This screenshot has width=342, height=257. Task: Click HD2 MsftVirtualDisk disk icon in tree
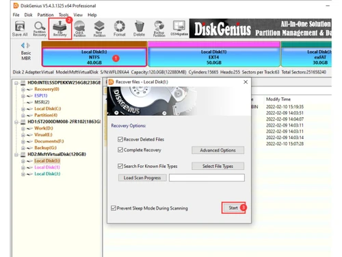click(23, 154)
